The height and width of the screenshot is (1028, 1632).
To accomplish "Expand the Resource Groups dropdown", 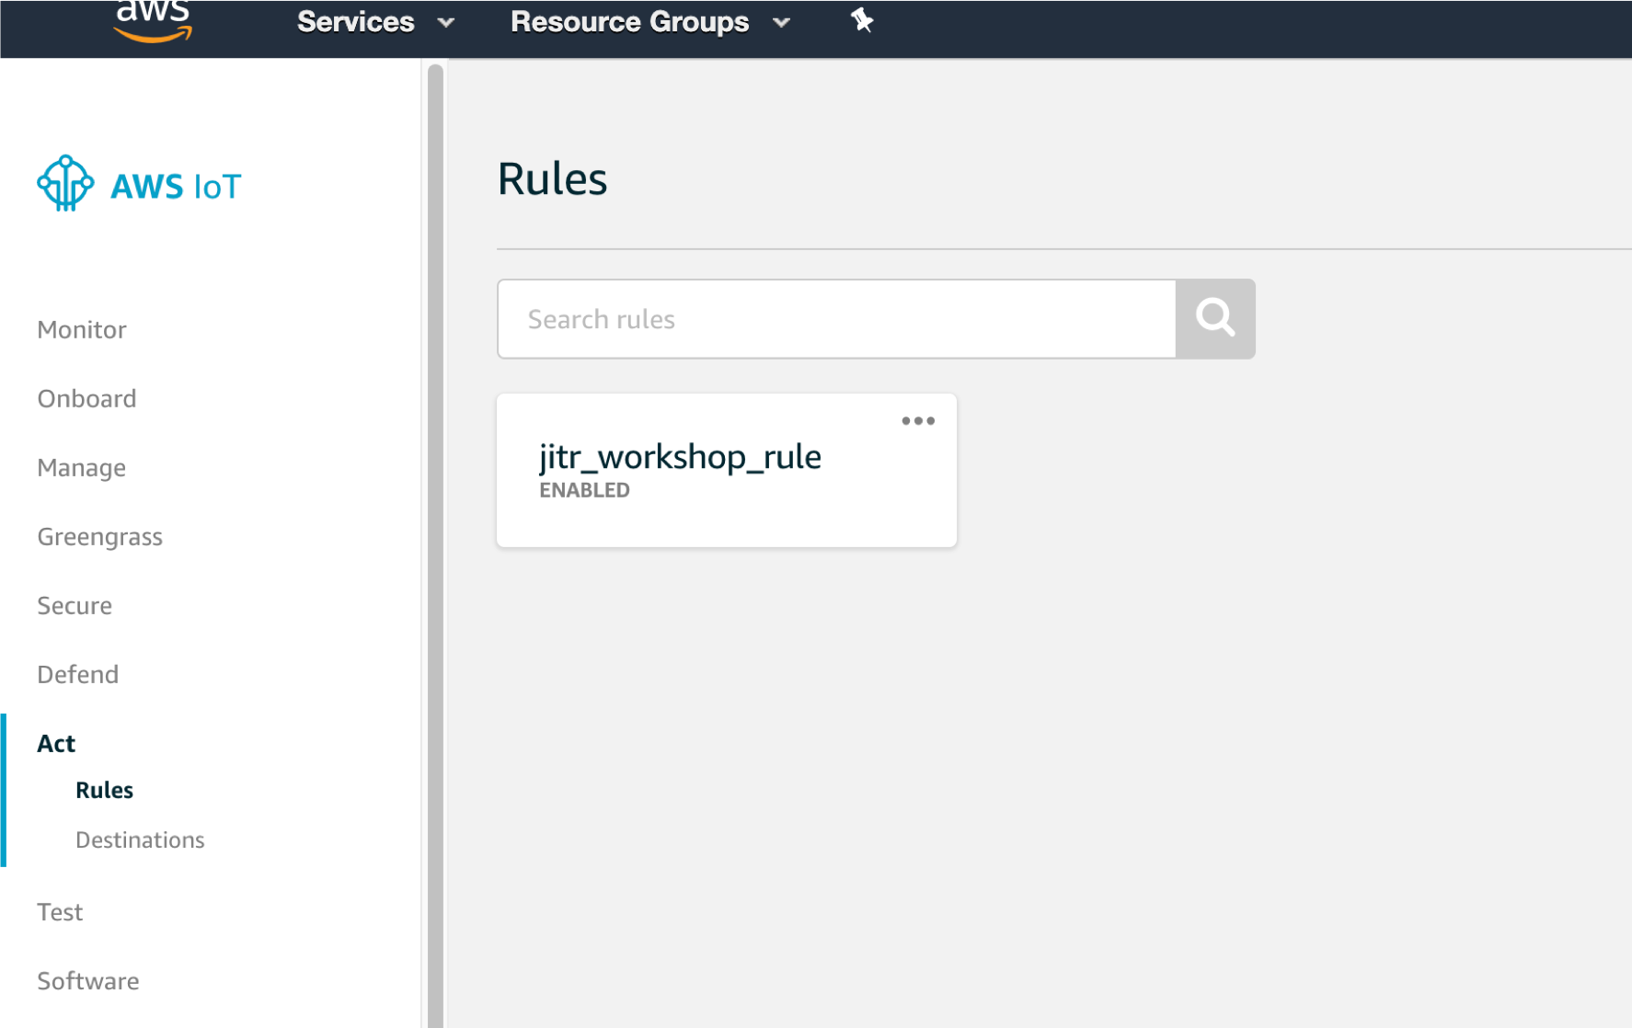I will (x=650, y=22).
